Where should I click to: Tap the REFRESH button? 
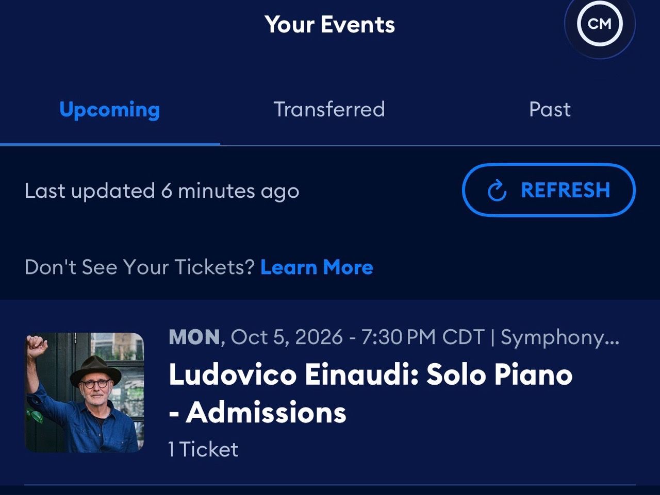pyautogui.click(x=549, y=190)
